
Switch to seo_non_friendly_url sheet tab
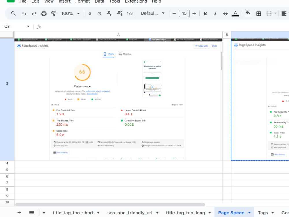pyautogui.click(x=130, y=213)
